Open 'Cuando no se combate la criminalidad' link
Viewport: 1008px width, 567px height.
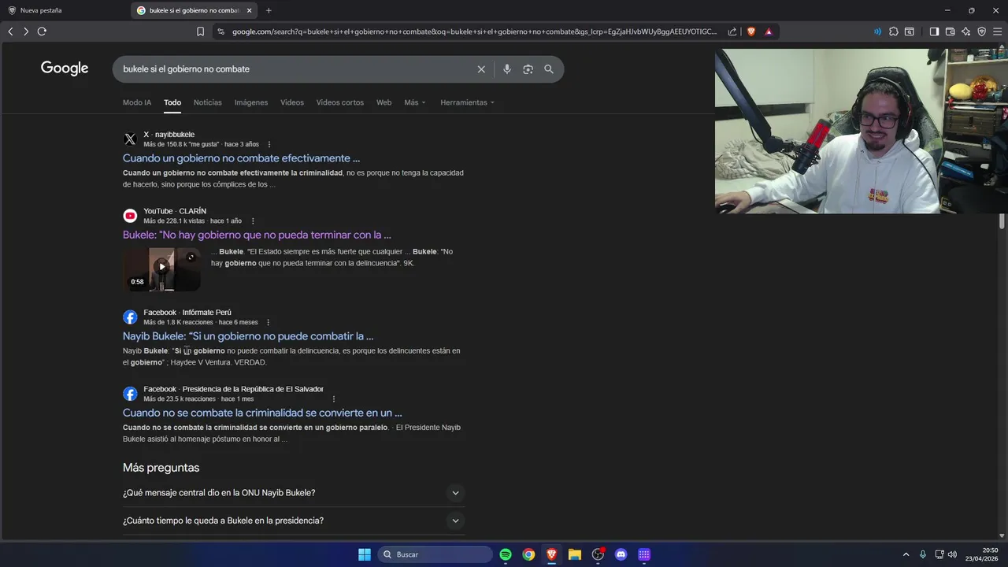point(262,413)
